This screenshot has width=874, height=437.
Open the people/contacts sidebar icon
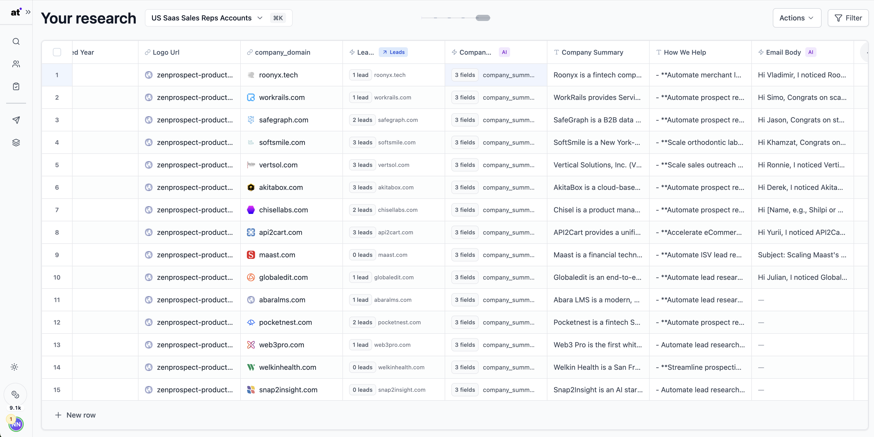tap(16, 64)
